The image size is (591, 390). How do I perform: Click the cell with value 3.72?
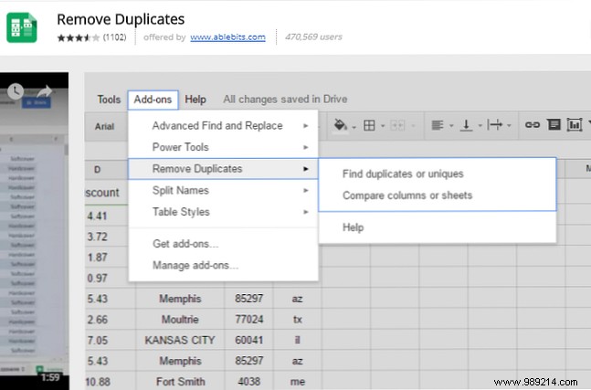pos(107,237)
